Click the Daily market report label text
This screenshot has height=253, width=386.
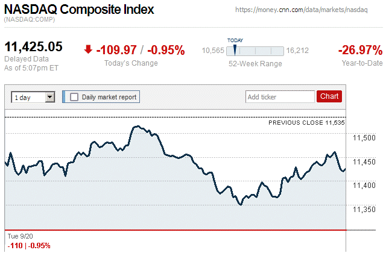pyautogui.click(x=109, y=96)
